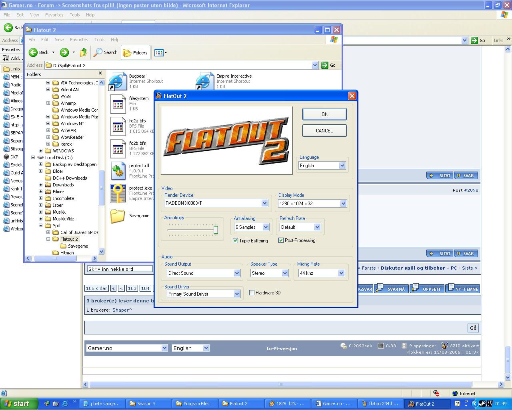Click the Shaper^ user link
The width and height of the screenshot is (512, 410).
[x=122, y=310]
